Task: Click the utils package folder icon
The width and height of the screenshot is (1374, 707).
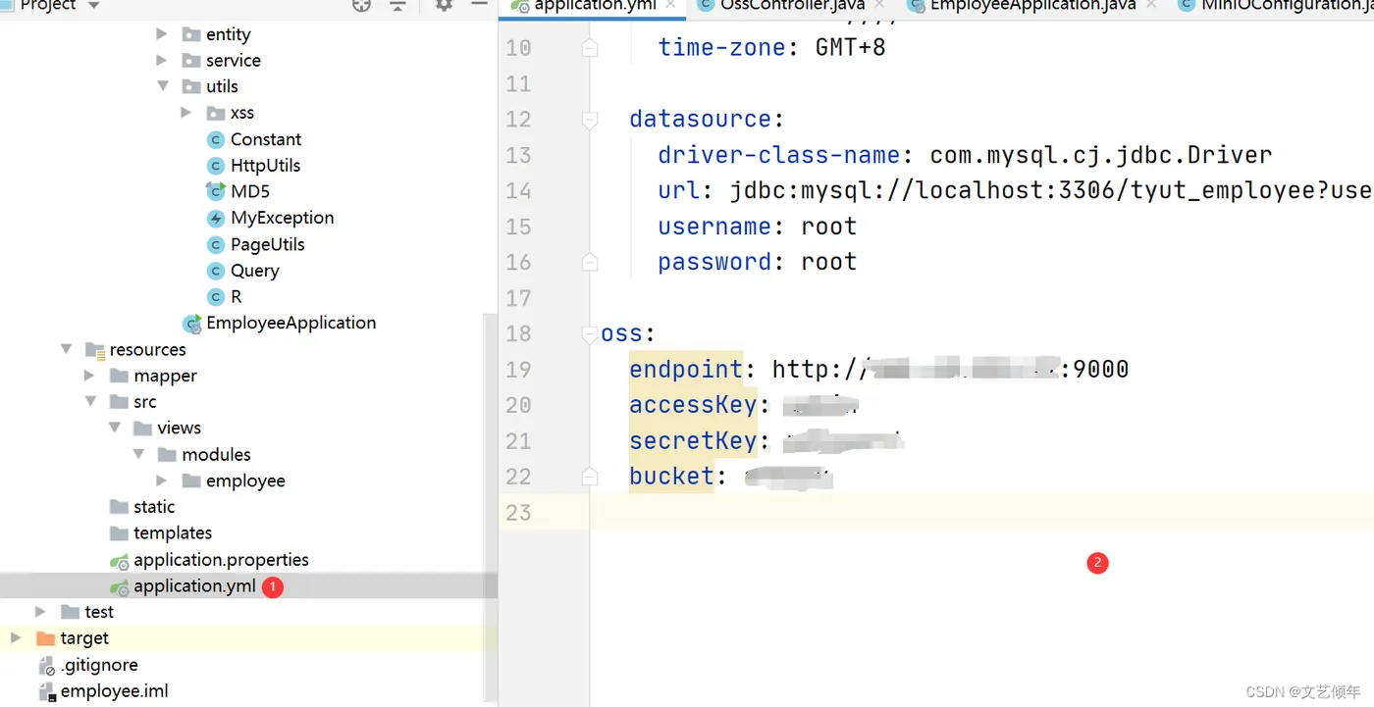Action: click(191, 86)
